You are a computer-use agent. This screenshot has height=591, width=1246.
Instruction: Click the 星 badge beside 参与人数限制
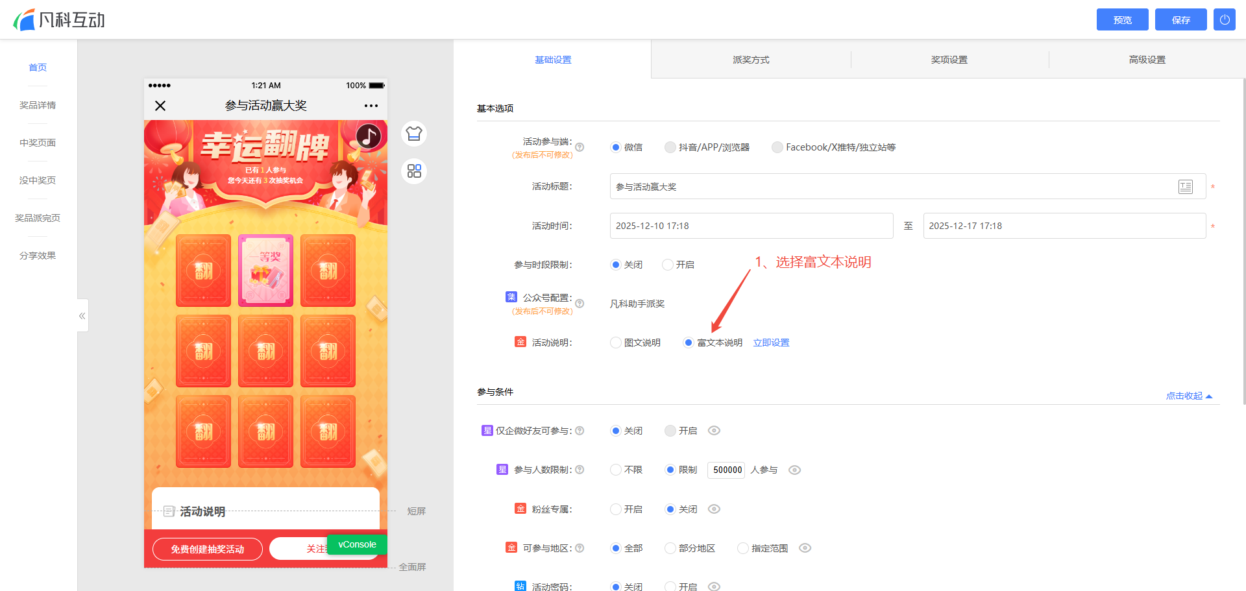tap(502, 469)
